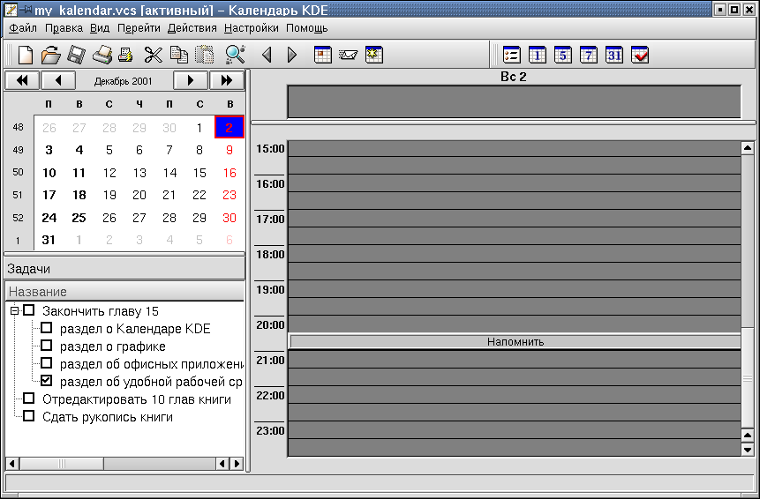Click the 'Напомнить' event at 20:30
Viewport: 760px width, 499px height.
(515, 341)
